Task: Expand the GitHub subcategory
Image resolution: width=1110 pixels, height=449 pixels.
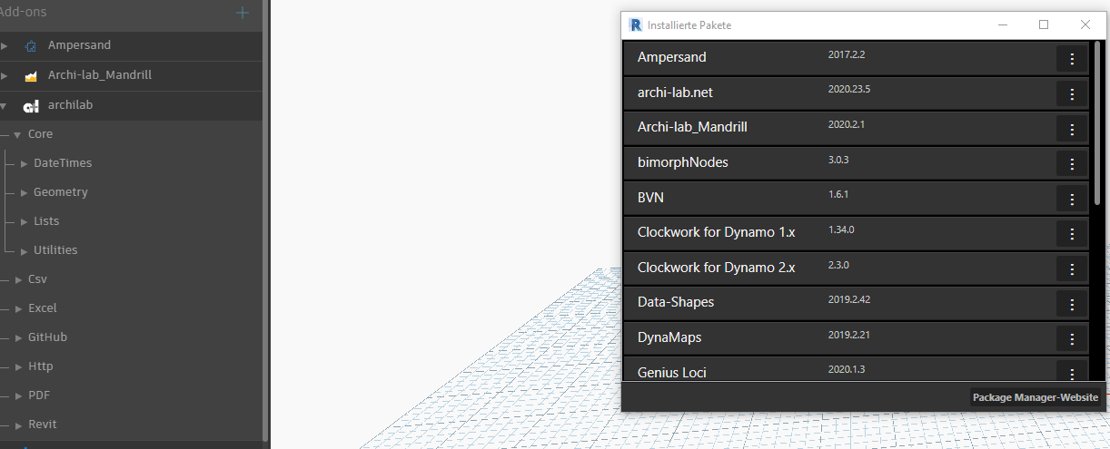Action: point(18,337)
